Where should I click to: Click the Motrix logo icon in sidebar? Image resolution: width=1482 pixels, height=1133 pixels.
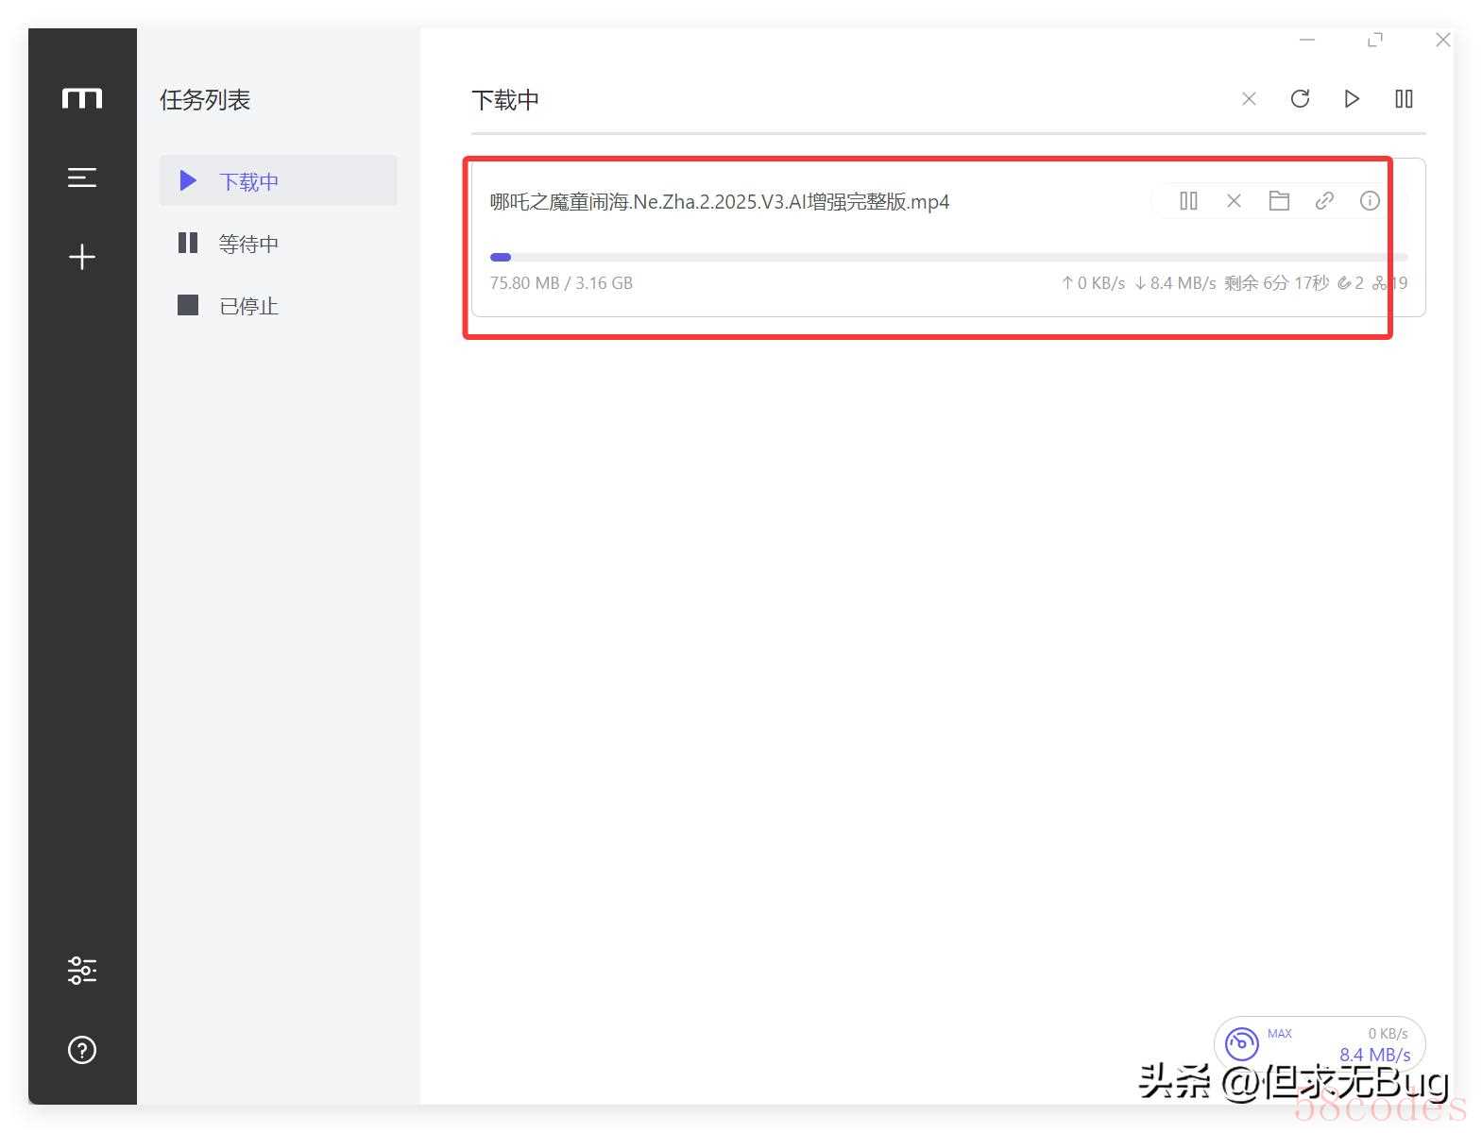pos(82,98)
